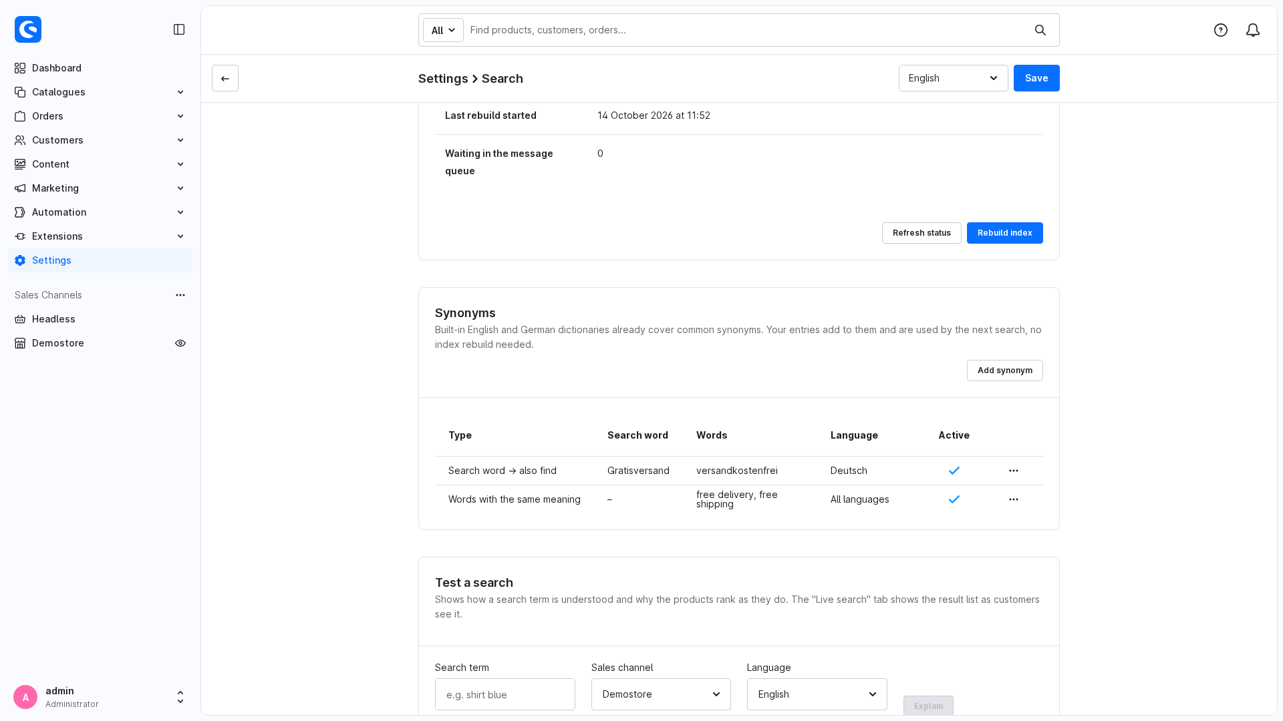Image resolution: width=1283 pixels, height=721 pixels.
Task: Open the Sales Channels more options dots
Action: point(180,295)
